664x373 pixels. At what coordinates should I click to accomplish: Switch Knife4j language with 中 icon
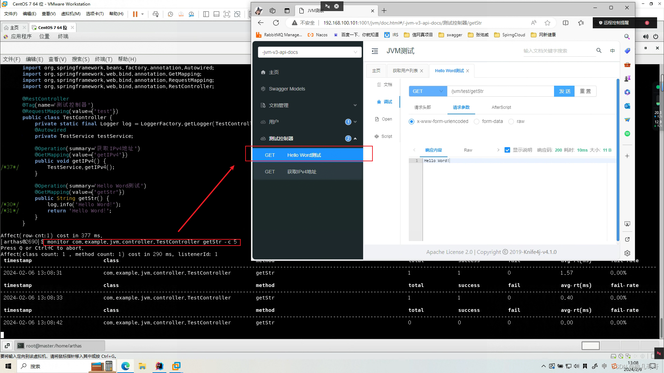click(x=612, y=51)
